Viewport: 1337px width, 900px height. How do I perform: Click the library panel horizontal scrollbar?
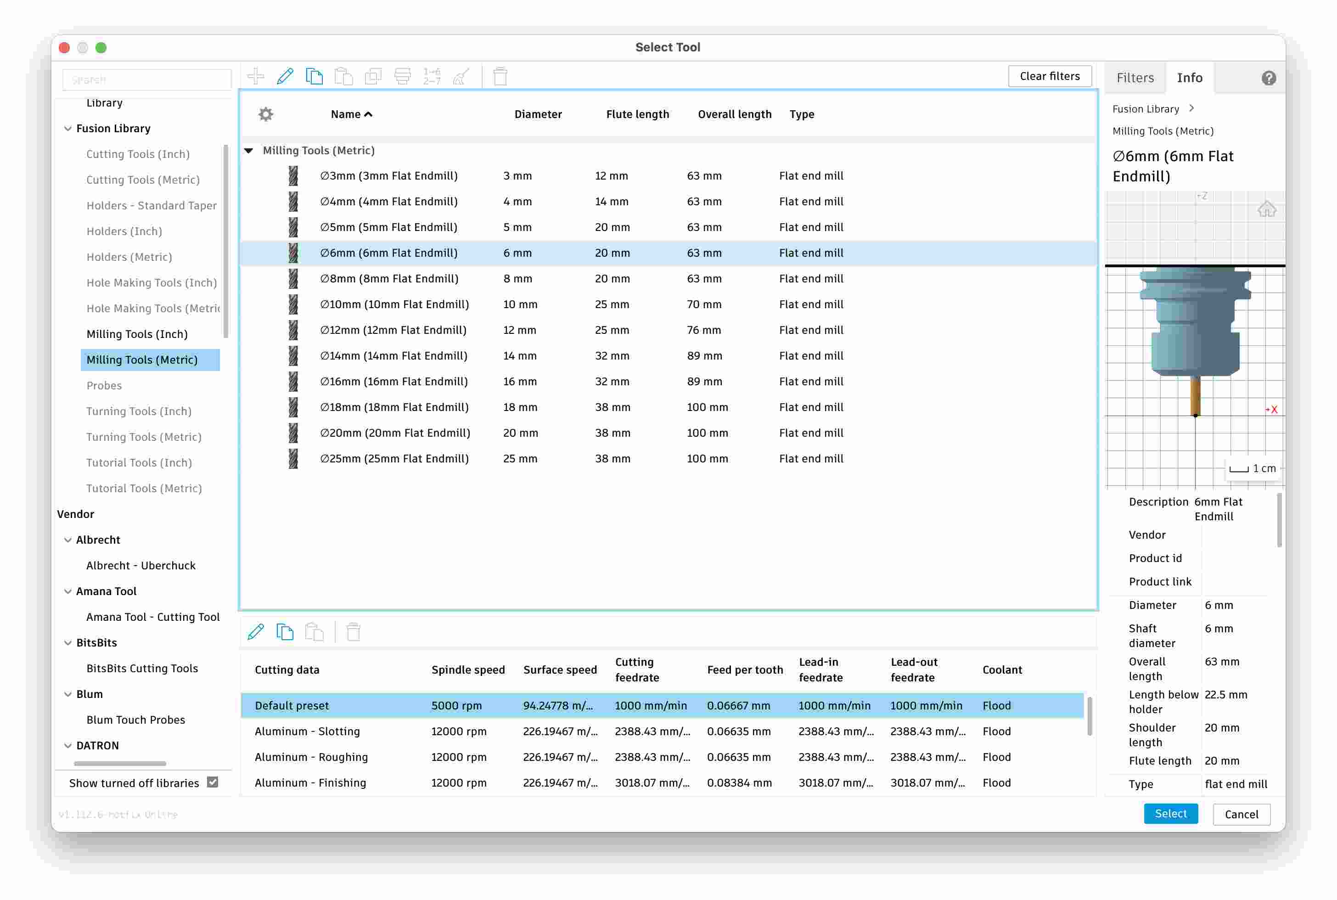click(x=120, y=763)
